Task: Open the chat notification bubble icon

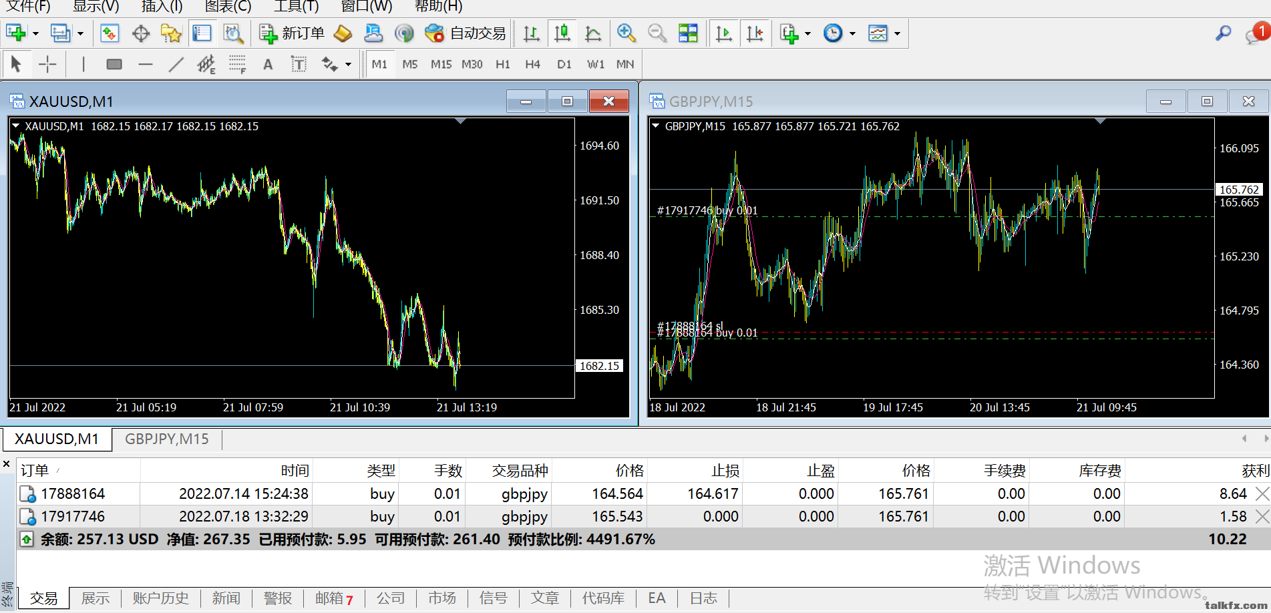Action: pos(1256,33)
